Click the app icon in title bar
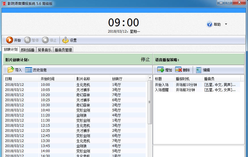 pyautogui.click(x=4, y=3)
